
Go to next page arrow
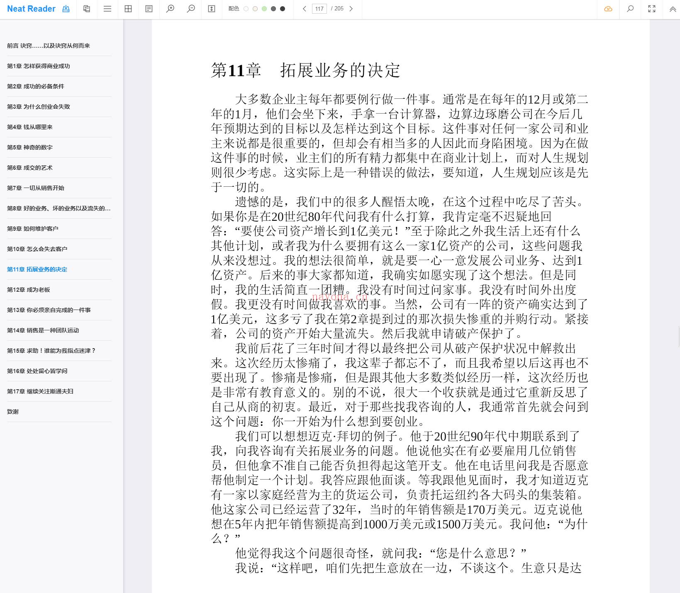(351, 9)
